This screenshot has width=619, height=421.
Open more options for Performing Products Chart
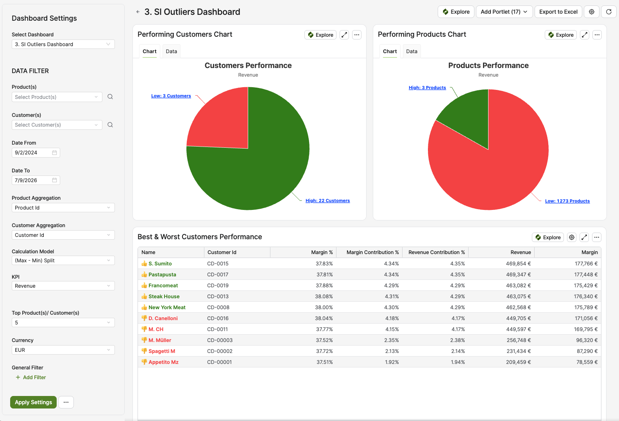(x=597, y=35)
